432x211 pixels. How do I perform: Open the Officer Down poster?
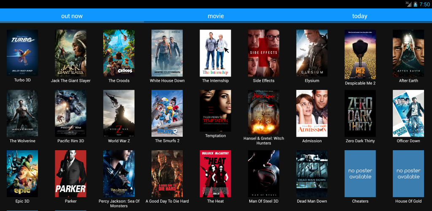(x=408, y=114)
